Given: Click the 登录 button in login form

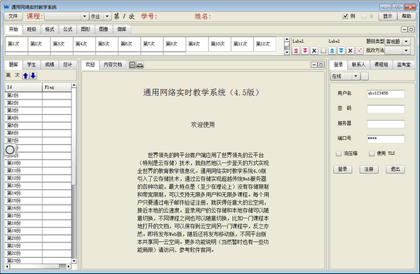Looking at the screenshot, I should [343, 169].
